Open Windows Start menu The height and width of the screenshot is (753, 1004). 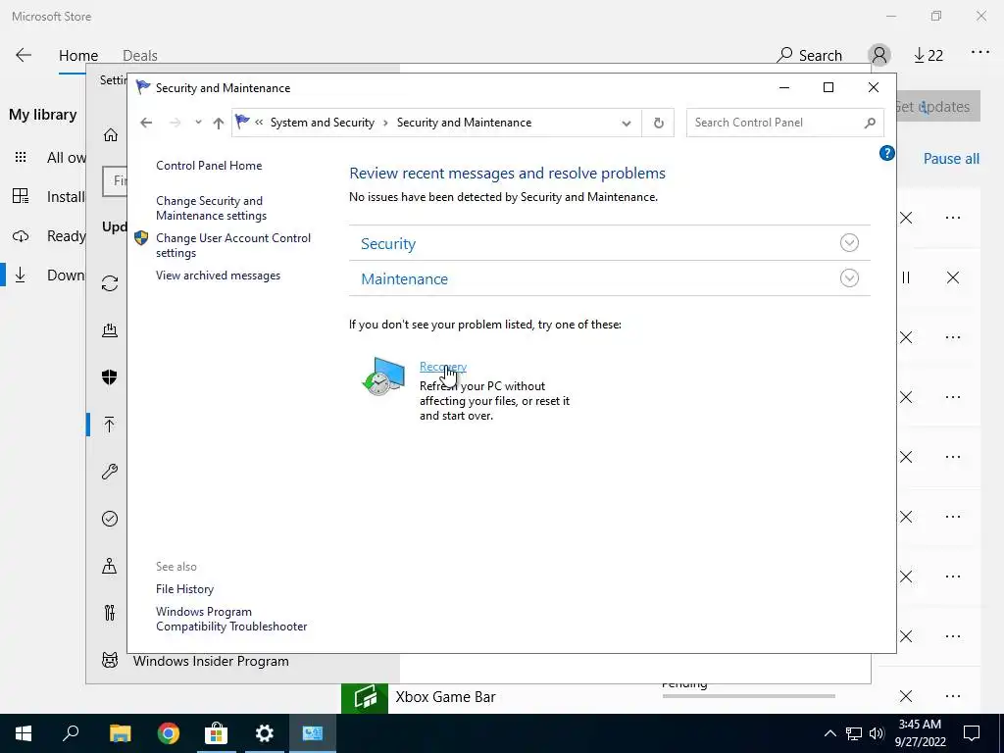[24, 733]
